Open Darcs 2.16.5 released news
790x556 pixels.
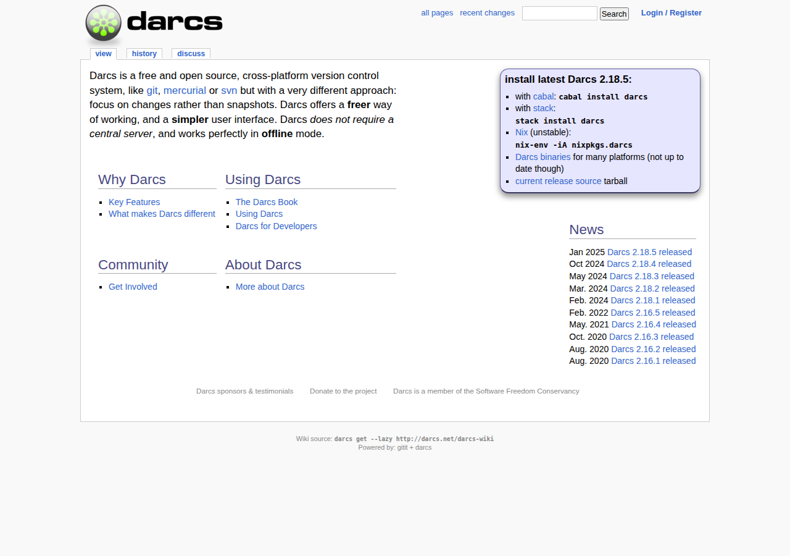(653, 313)
